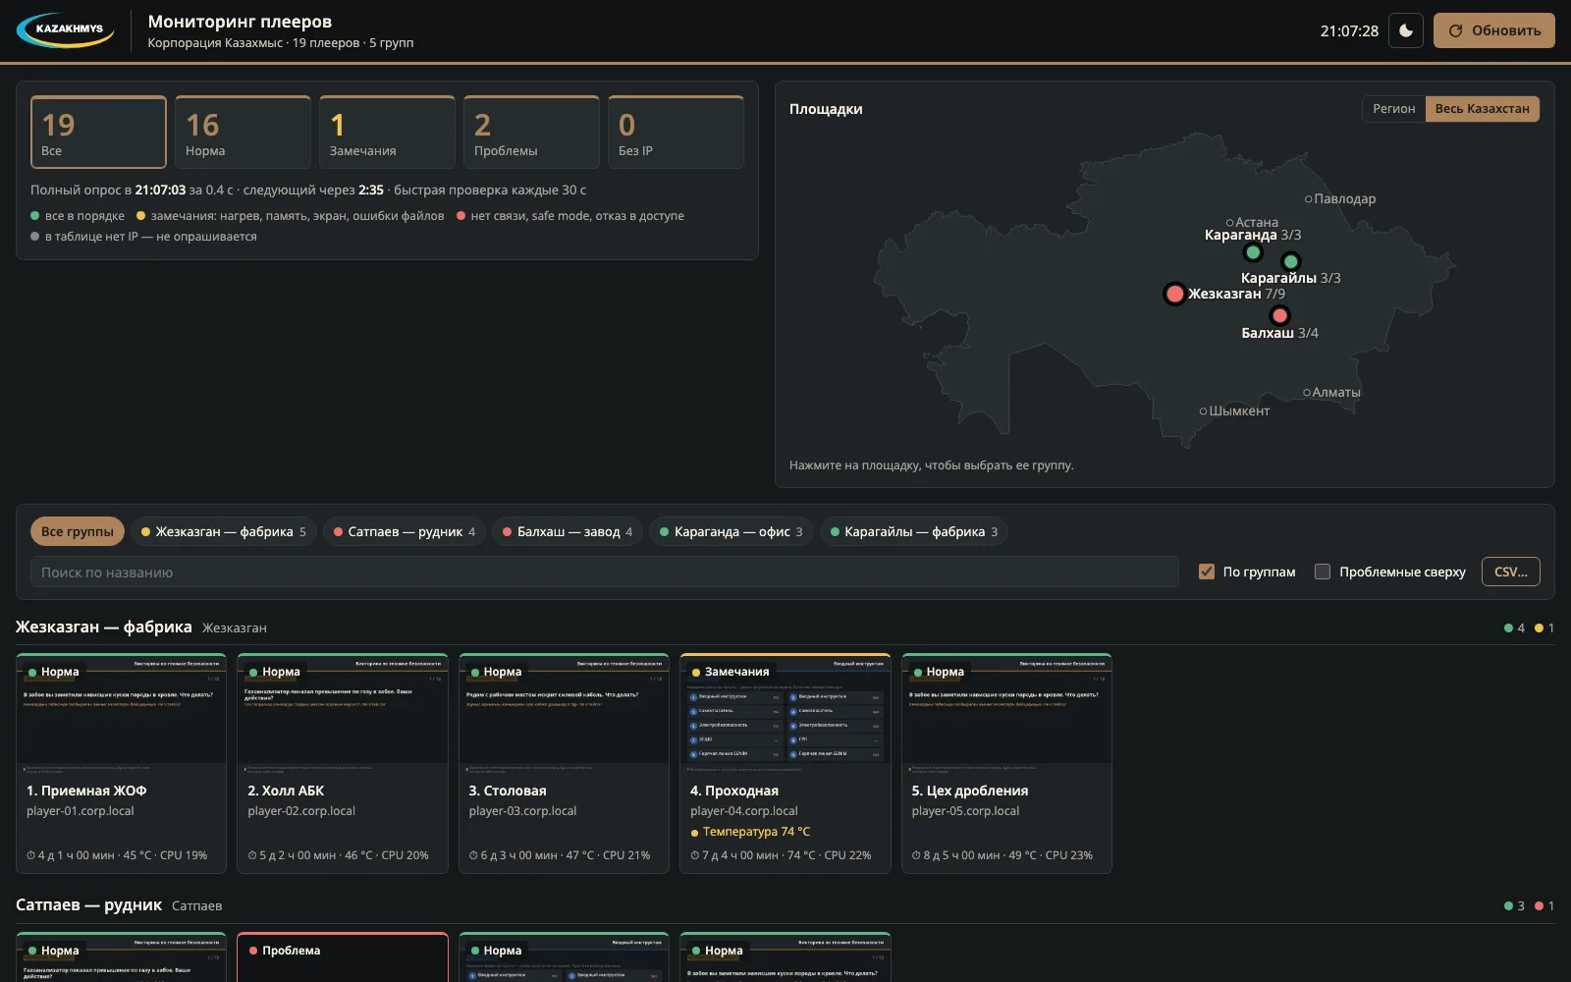The width and height of the screenshot is (1571, 982).
Task: Select Караганда — офис group chip
Action: click(x=731, y=531)
